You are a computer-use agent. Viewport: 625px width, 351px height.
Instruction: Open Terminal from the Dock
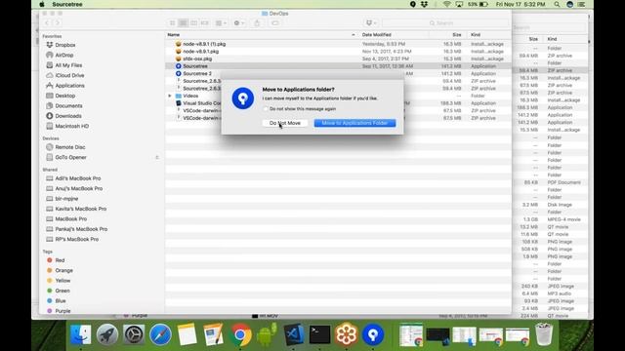319,334
